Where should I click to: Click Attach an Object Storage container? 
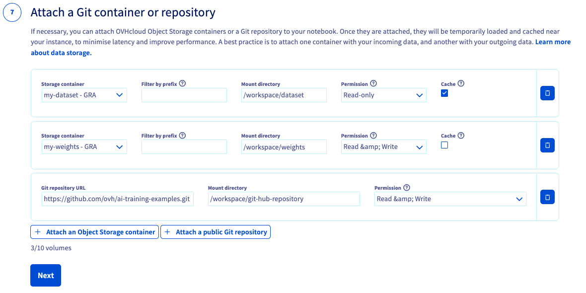point(95,232)
